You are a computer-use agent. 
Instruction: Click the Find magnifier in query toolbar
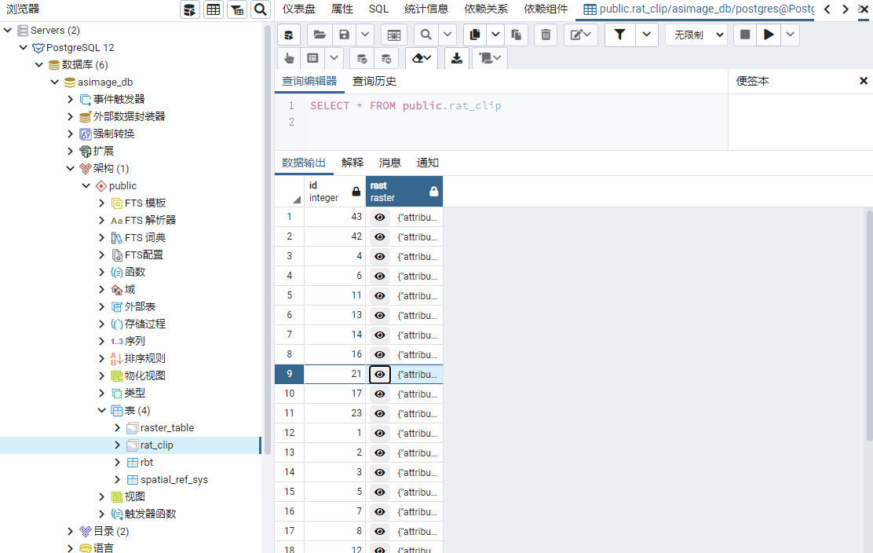(425, 35)
